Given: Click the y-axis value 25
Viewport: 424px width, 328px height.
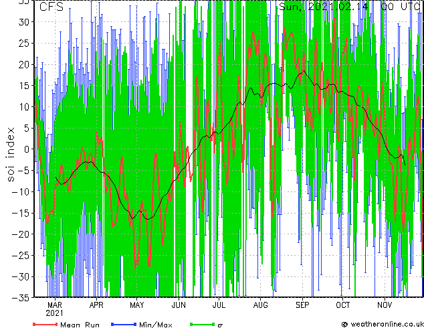Looking at the screenshot, I should point(25,44).
